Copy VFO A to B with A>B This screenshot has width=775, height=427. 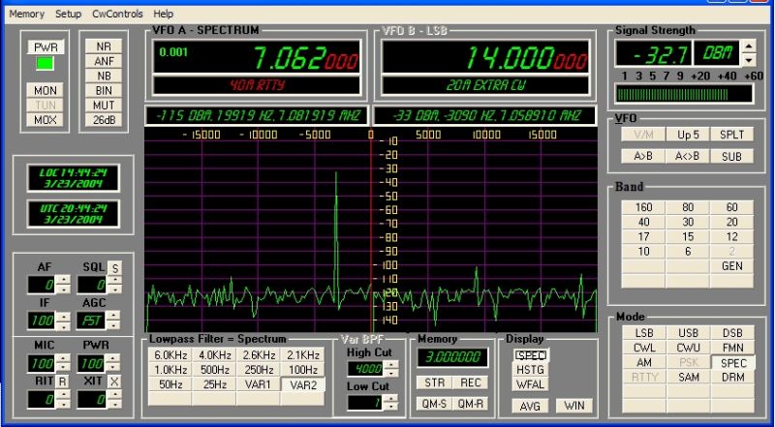pyautogui.click(x=643, y=156)
